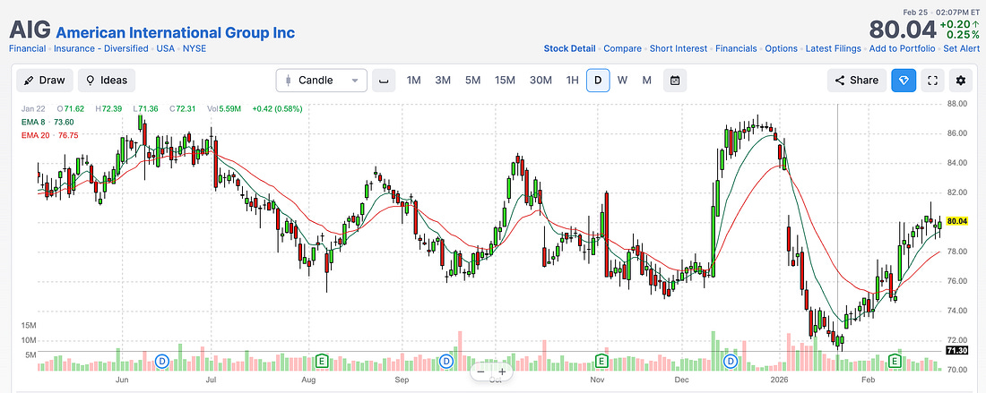Screen dimensions: 986x393
Task: Open the Stock Detail view
Action: click(570, 48)
